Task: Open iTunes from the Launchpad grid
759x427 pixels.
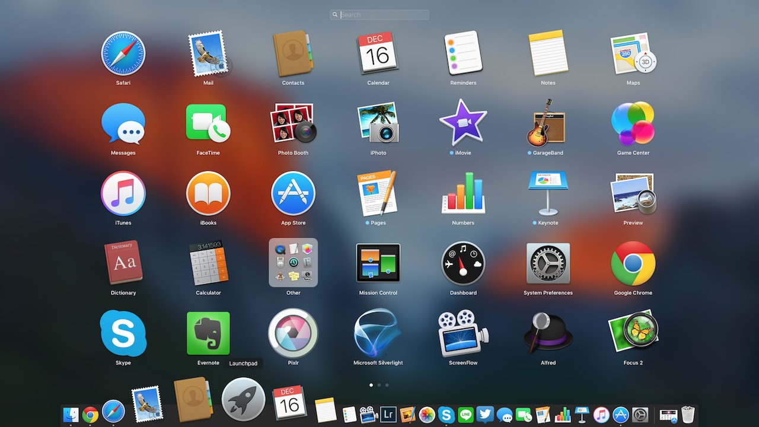Action: 123,193
